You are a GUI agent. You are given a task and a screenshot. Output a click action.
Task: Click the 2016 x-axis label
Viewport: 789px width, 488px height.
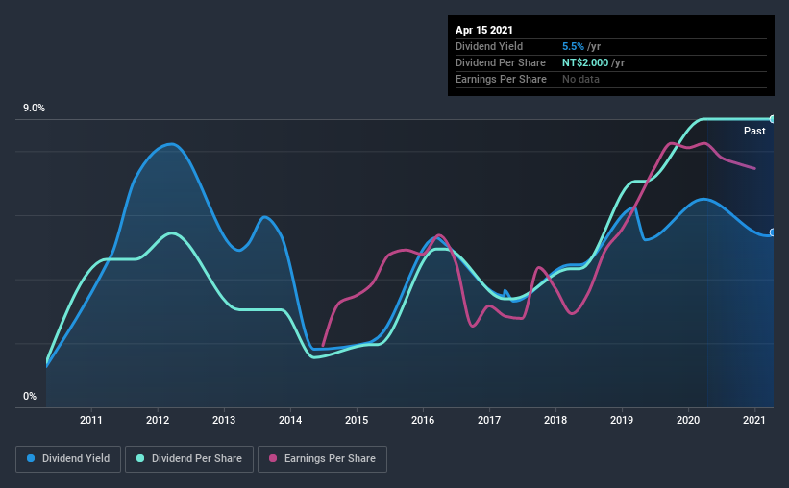tap(423, 420)
